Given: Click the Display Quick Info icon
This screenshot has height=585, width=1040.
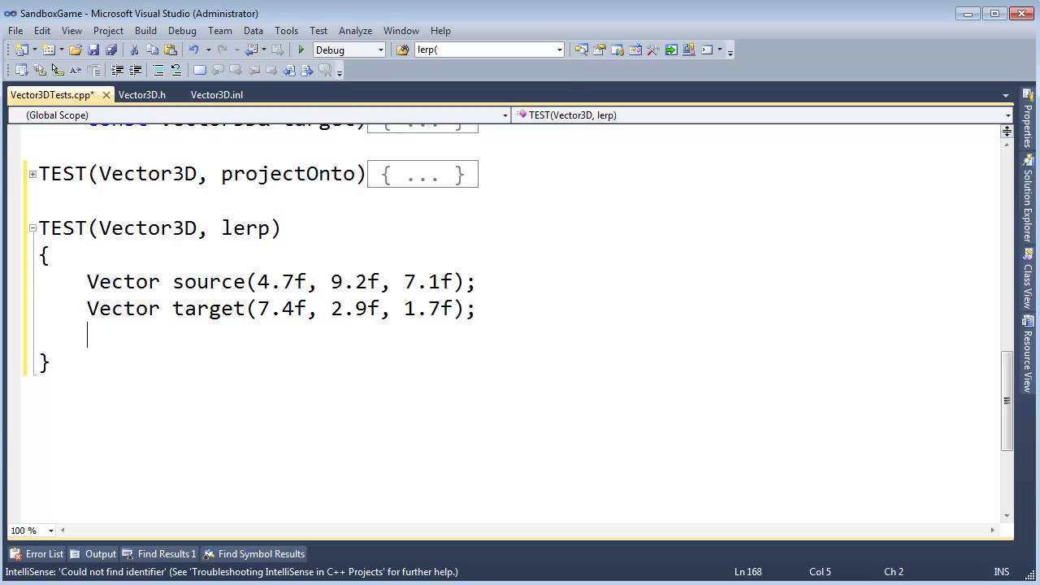Looking at the screenshot, I should tap(58, 71).
